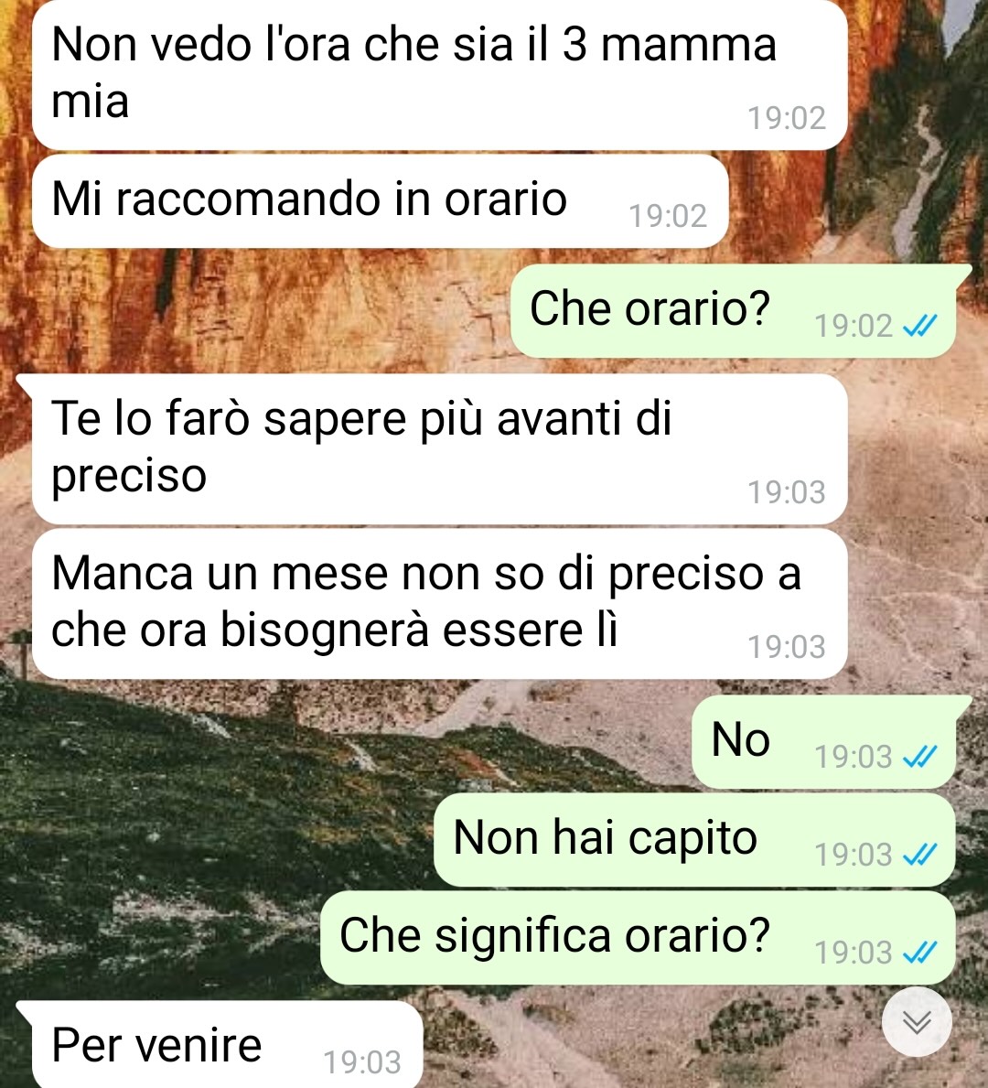Tap read ticks on "Non hai capito" message
The width and height of the screenshot is (988, 1088).
pyautogui.click(x=920, y=854)
